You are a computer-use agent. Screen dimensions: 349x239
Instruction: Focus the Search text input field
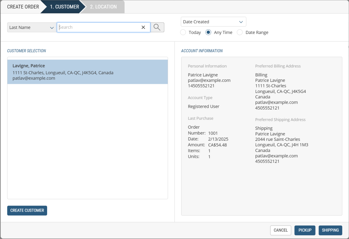coord(99,27)
